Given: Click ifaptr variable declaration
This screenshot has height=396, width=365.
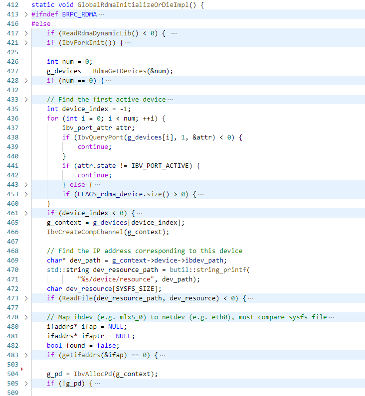Looking at the screenshot, I should 93,336.
